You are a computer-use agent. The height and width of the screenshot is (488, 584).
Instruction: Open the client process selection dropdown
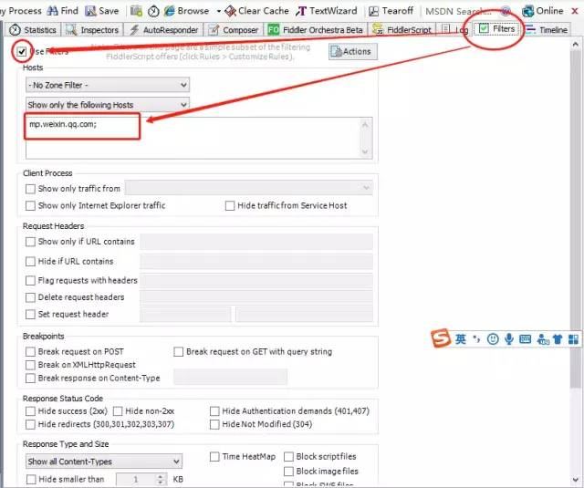(249, 188)
